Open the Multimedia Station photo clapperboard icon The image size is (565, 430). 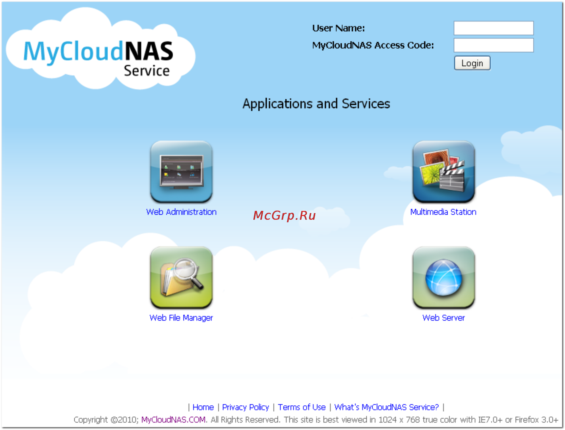coord(444,172)
